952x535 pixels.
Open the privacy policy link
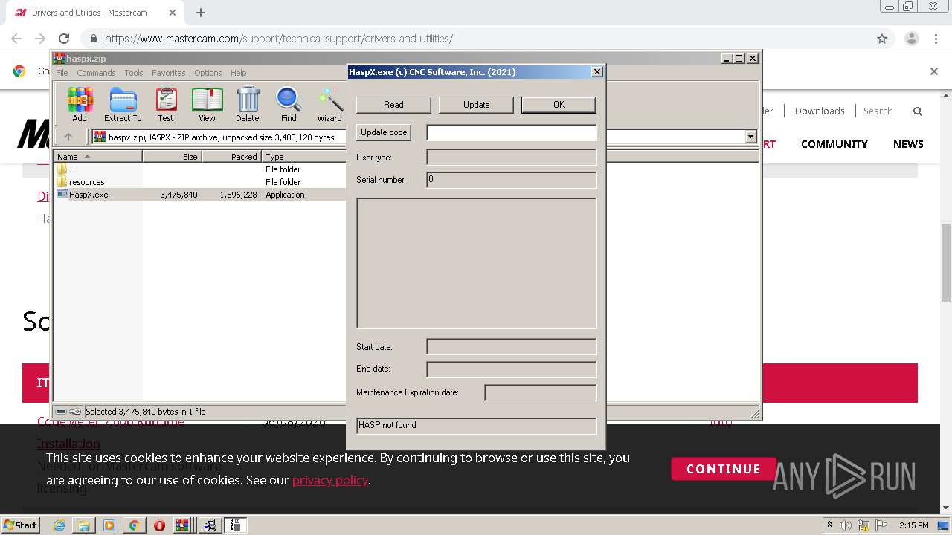[330, 480]
